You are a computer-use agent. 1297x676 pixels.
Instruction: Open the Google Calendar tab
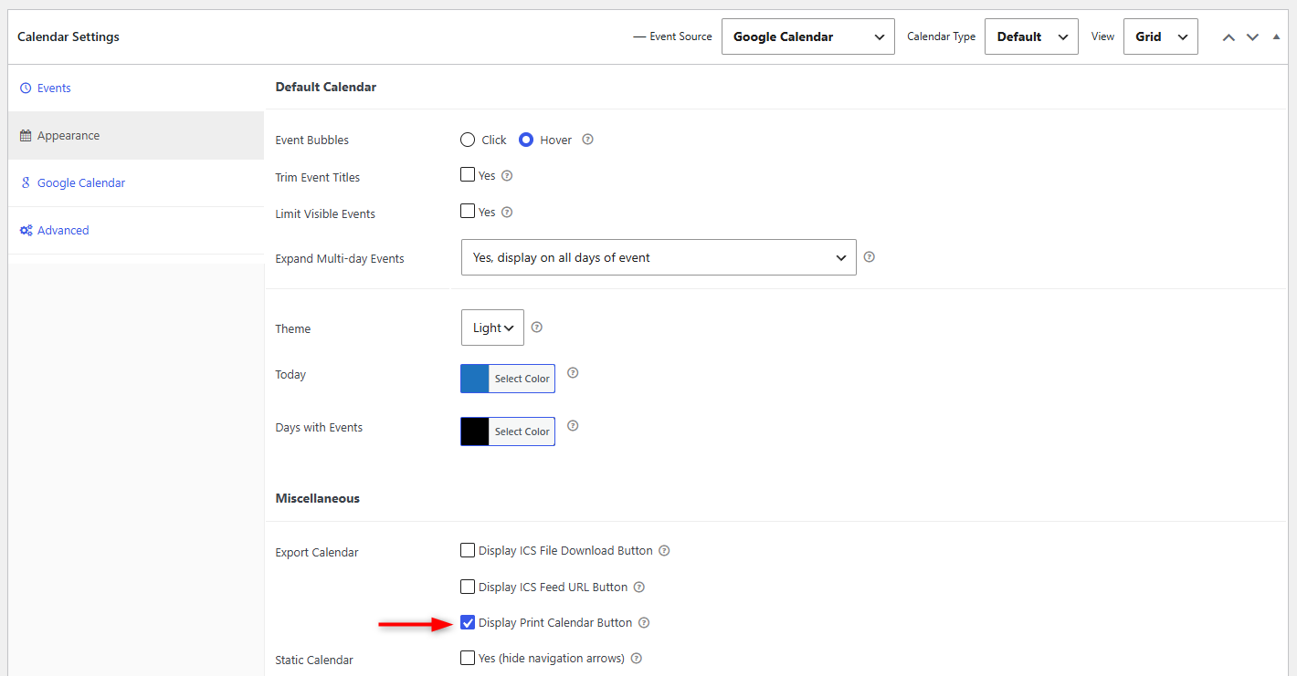(136, 183)
